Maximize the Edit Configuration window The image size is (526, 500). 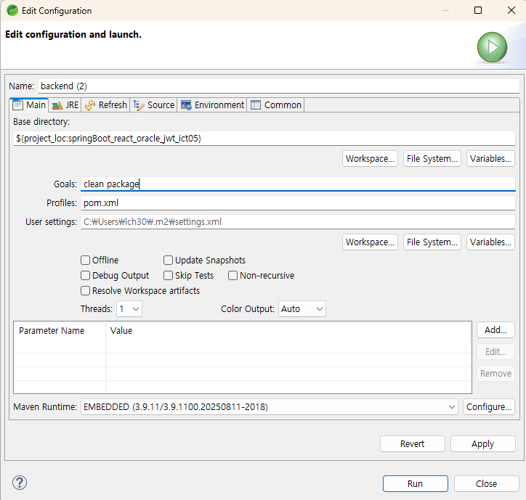click(x=478, y=10)
